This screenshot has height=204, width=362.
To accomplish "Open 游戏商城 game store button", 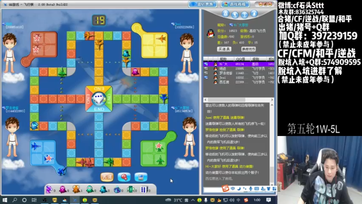I will pos(235,4).
